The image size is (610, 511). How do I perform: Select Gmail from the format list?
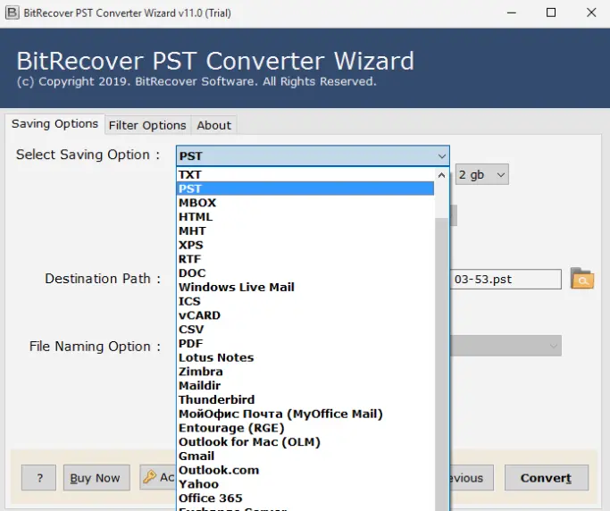coord(196,456)
